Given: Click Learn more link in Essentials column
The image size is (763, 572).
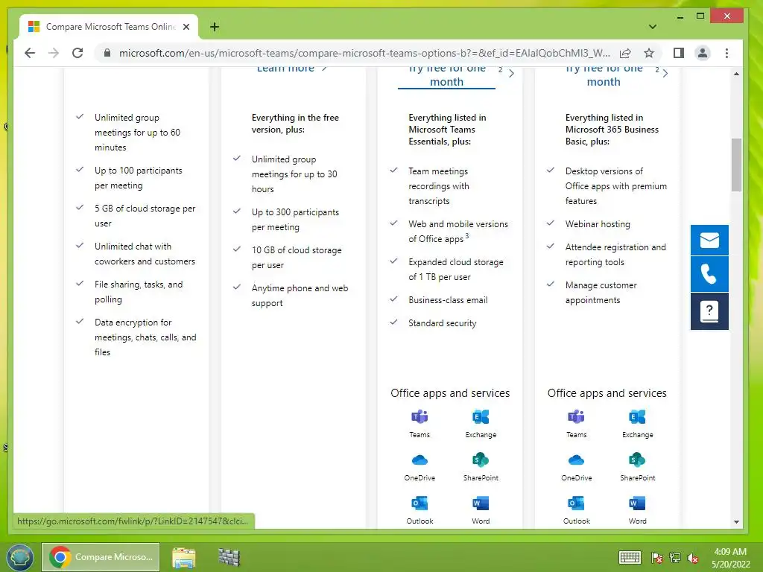Looking at the screenshot, I should tap(291, 69).
